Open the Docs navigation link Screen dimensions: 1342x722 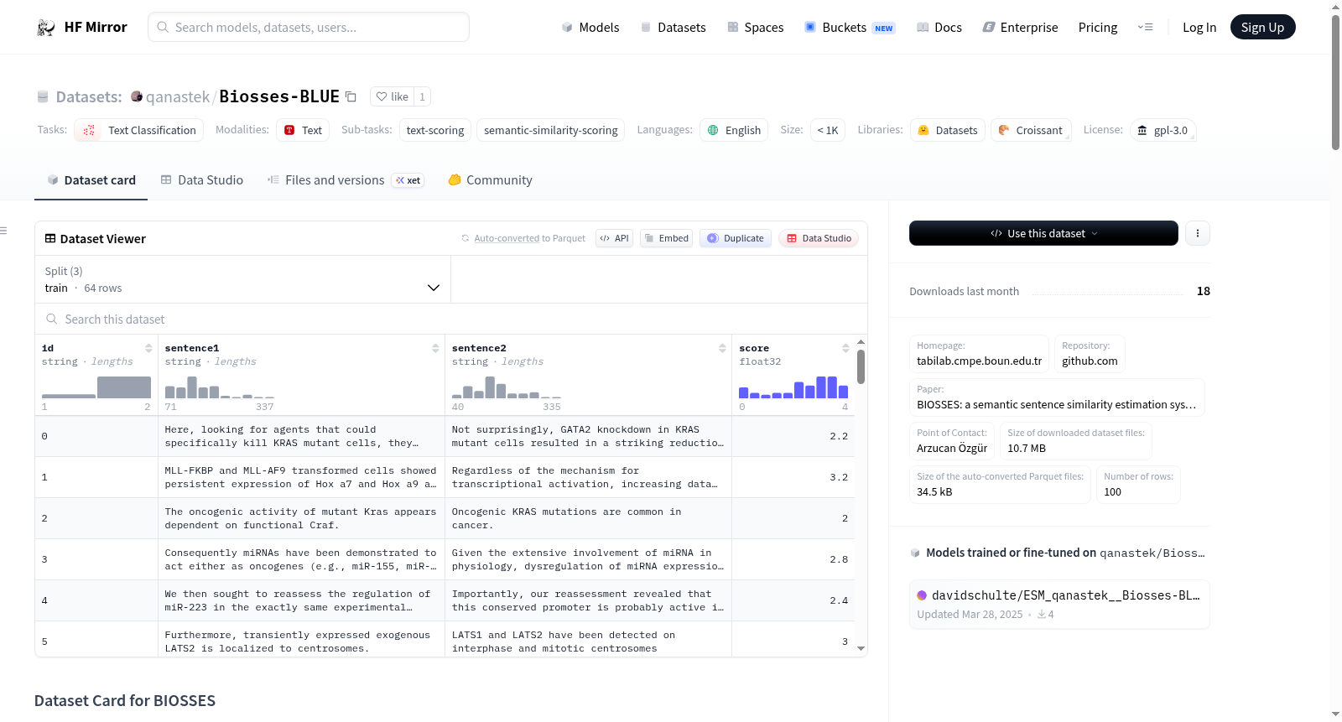pyautogui.click(x=939, y=28)
